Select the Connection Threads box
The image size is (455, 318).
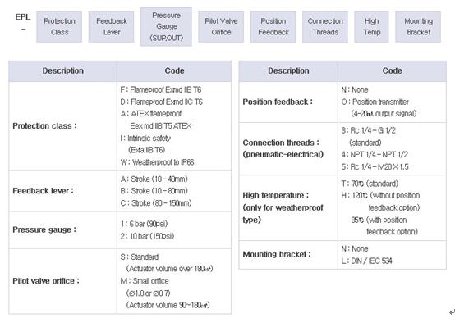(x=325, y=27)
